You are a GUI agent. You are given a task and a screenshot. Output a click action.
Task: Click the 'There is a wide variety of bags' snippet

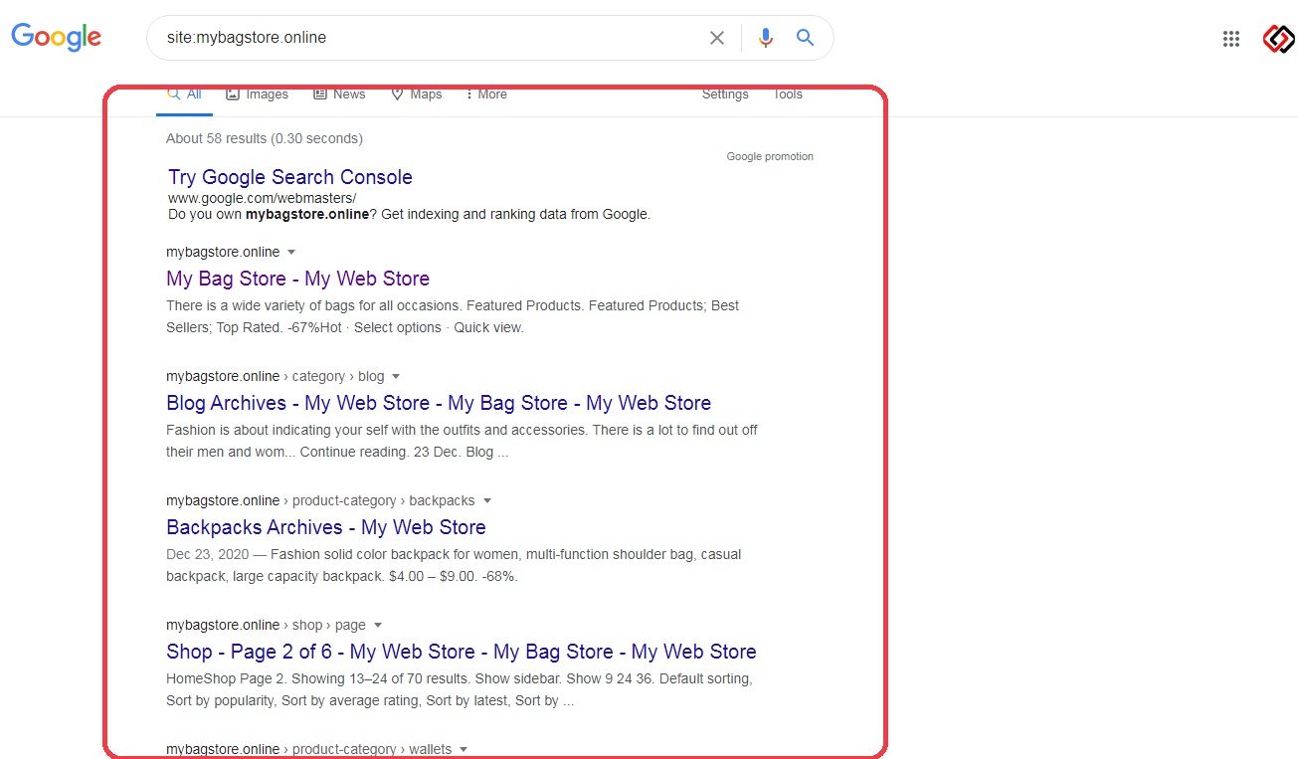(x=453, y=316)
